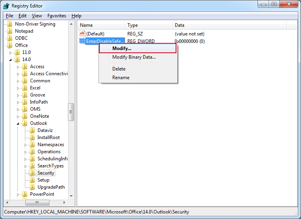Click the Outlook folder icon
301x219 pixels.
point(25,123)
